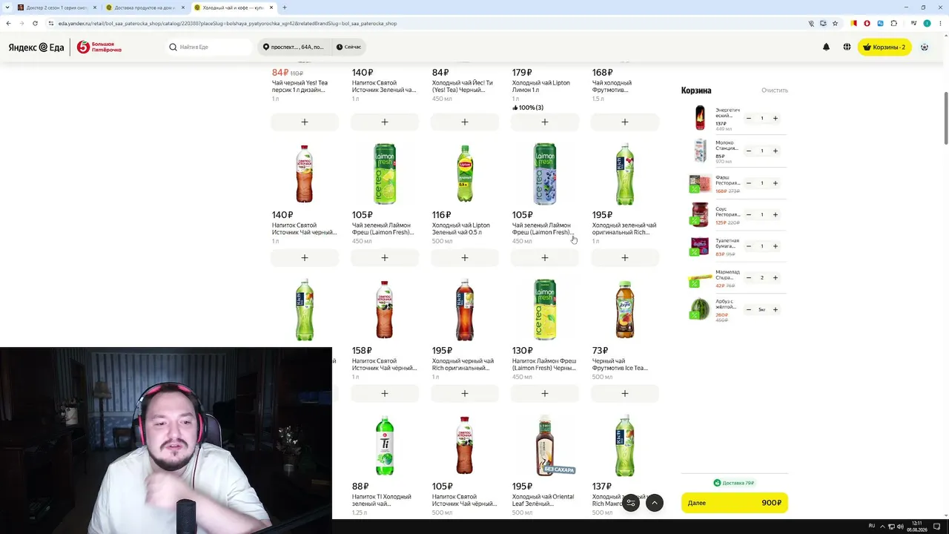Open the Windows notification center
Viewport: 949px width, 534px height.
pyautogui.click(x=937, y=526)
